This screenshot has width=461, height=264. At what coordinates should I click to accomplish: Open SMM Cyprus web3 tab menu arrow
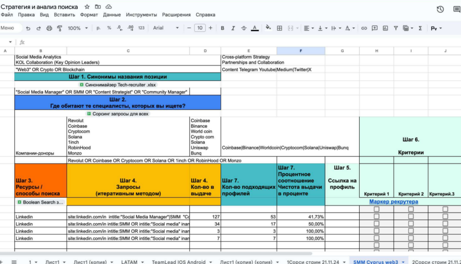(403, 262)
